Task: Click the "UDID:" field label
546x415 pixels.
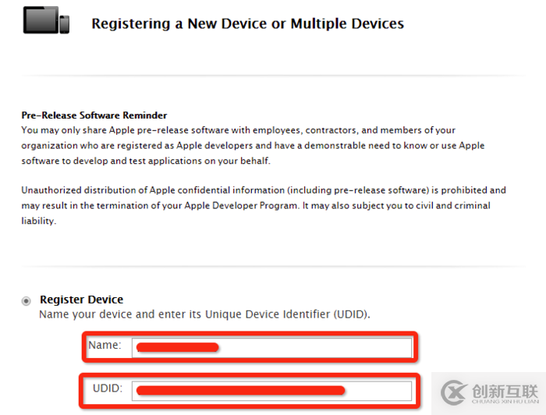Action: point(108,388)
